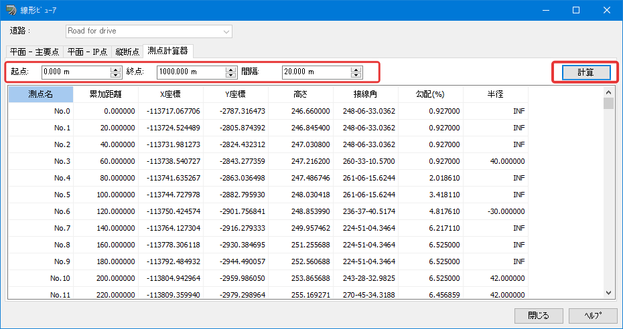Click the 測点名 column header
Image resolution: width=623 pixels, height=329 pixels.
[x=40, y=94]
